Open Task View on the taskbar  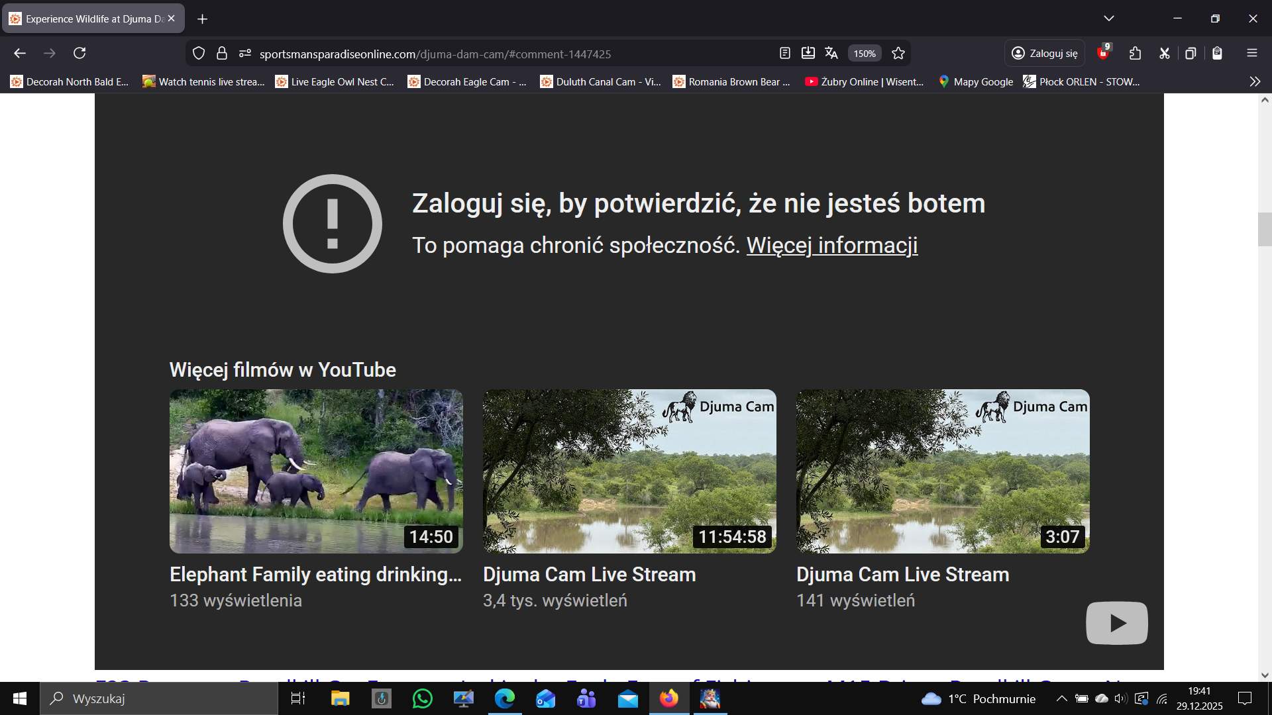tap(298, 698)
